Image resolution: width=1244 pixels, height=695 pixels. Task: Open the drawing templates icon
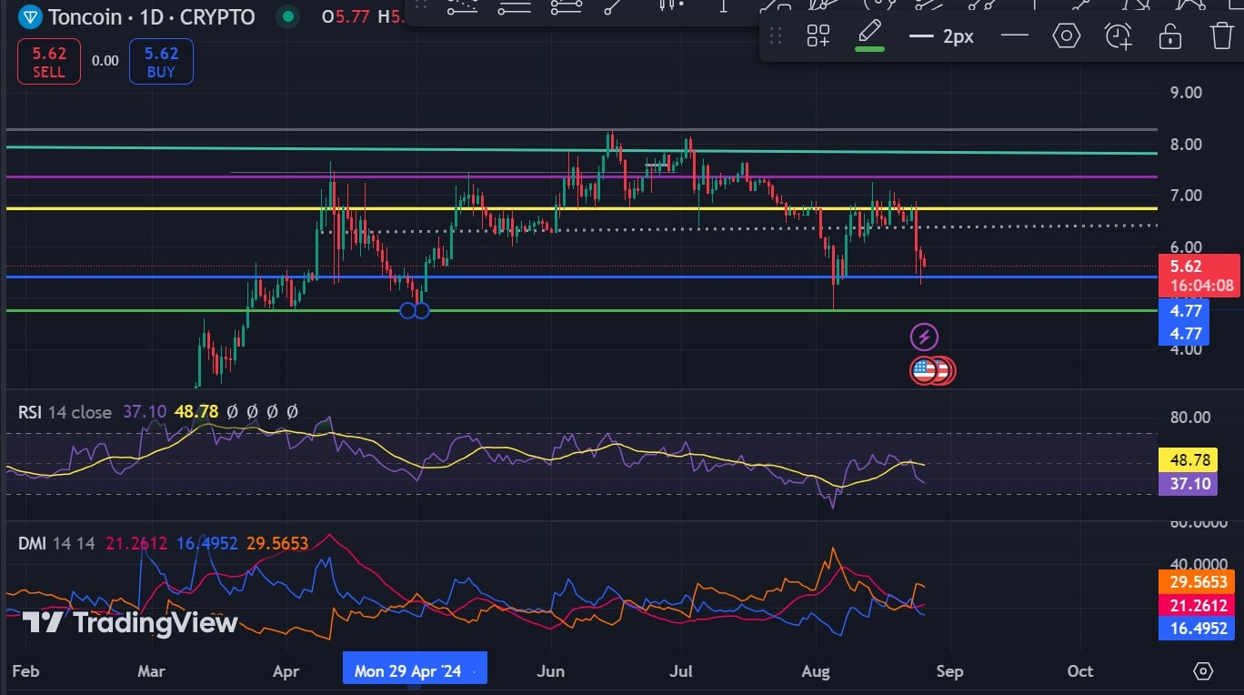[818, 35]
